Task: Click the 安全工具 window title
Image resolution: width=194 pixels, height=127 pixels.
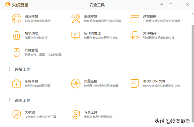Action: click(97, 5)
